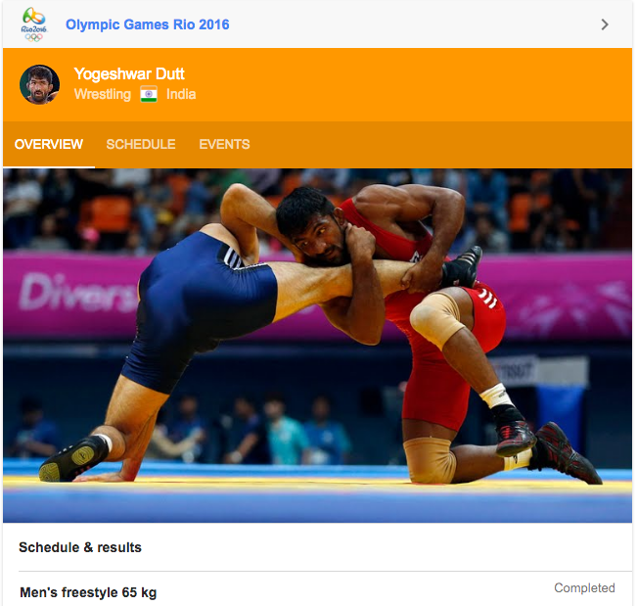The width and height of the screenshot is (637, 606).
Task: Click the blue-singlet wrestler in the photo
Action: click(195, 309)
